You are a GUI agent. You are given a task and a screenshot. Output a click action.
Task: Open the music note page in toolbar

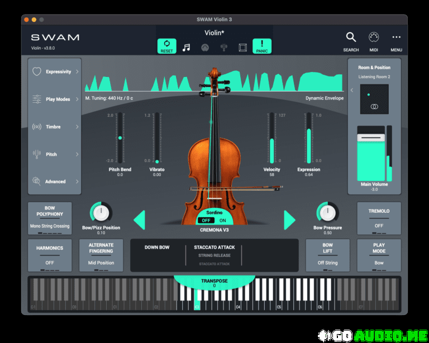pos(187,47)
